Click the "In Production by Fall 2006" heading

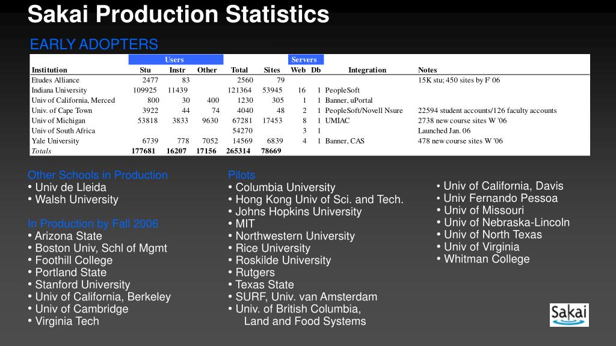pos(93,223)
